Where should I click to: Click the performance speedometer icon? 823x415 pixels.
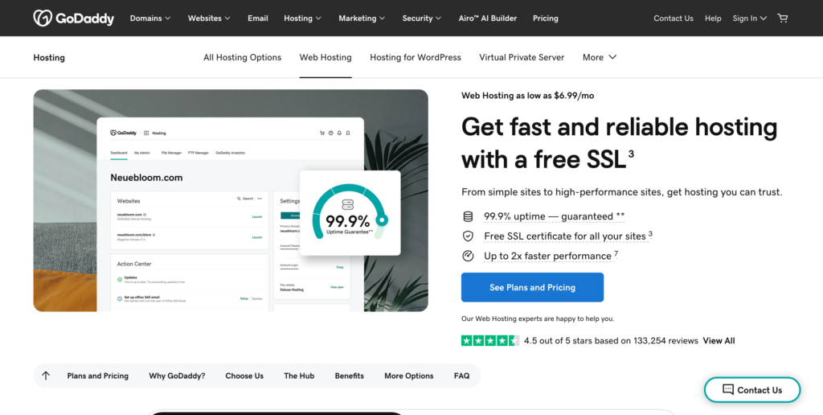pos(468,256)
